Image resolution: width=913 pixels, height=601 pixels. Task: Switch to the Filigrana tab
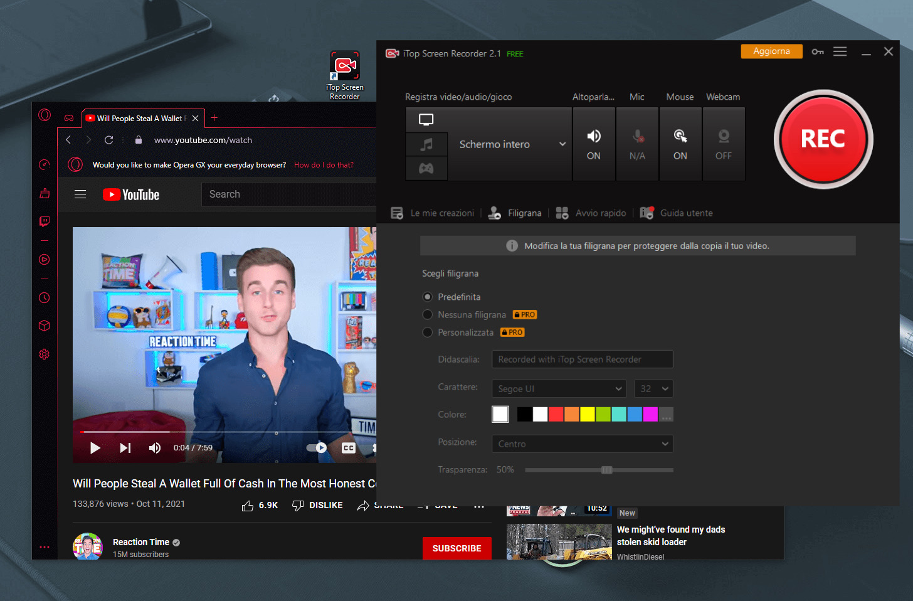[515, 213]
